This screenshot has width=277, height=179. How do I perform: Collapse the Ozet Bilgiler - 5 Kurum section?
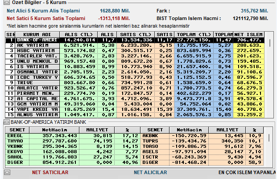tap(6, 2)
